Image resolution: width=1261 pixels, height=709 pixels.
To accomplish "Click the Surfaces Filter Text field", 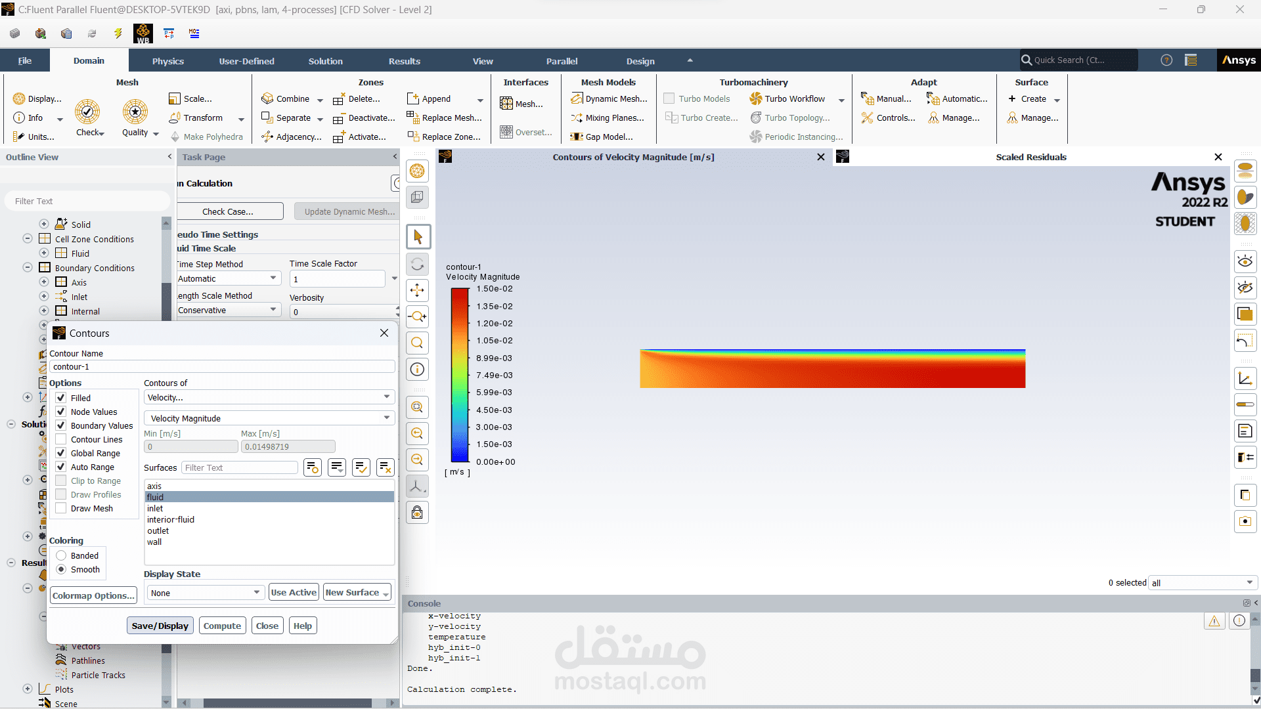I will 239,468.
